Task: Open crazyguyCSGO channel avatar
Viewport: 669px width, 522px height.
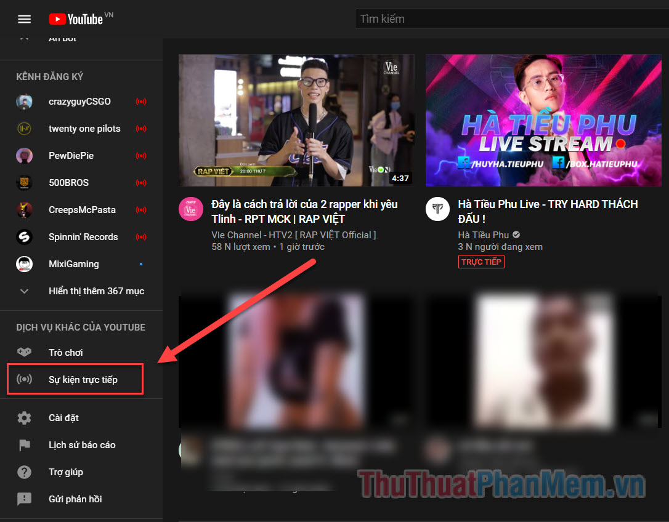Action: (x=24, y=102)
